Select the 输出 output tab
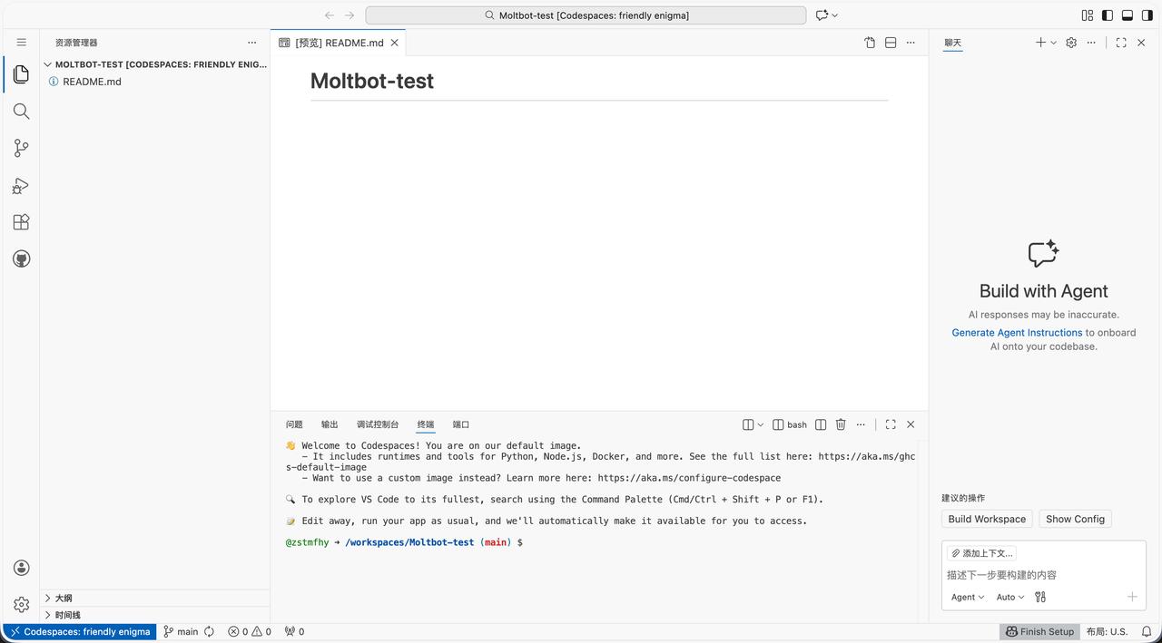Screen dimensions: 1162x643 [x=329, y=424]
